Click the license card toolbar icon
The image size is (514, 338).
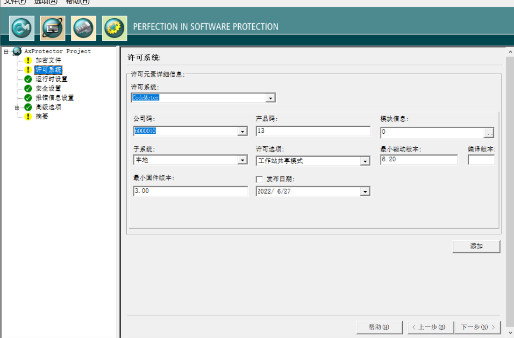pyautogui.click(x=53, y=28)
